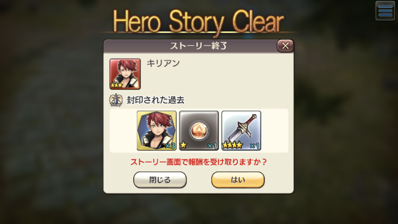Click the red ストーリー画面で報酬を受け取りますか prompt text
Viewport: 398px width, 224px height.
[199, 162]
